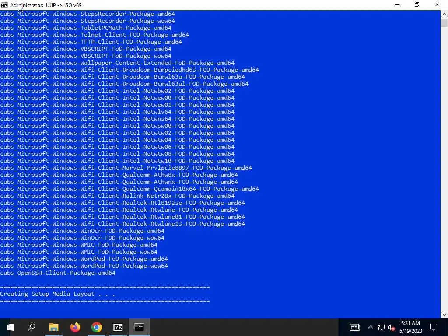The image size is (448, 336).
Task: Click line Realtek-Rtwlane-FOD-Package
Action: coord(119,210)
